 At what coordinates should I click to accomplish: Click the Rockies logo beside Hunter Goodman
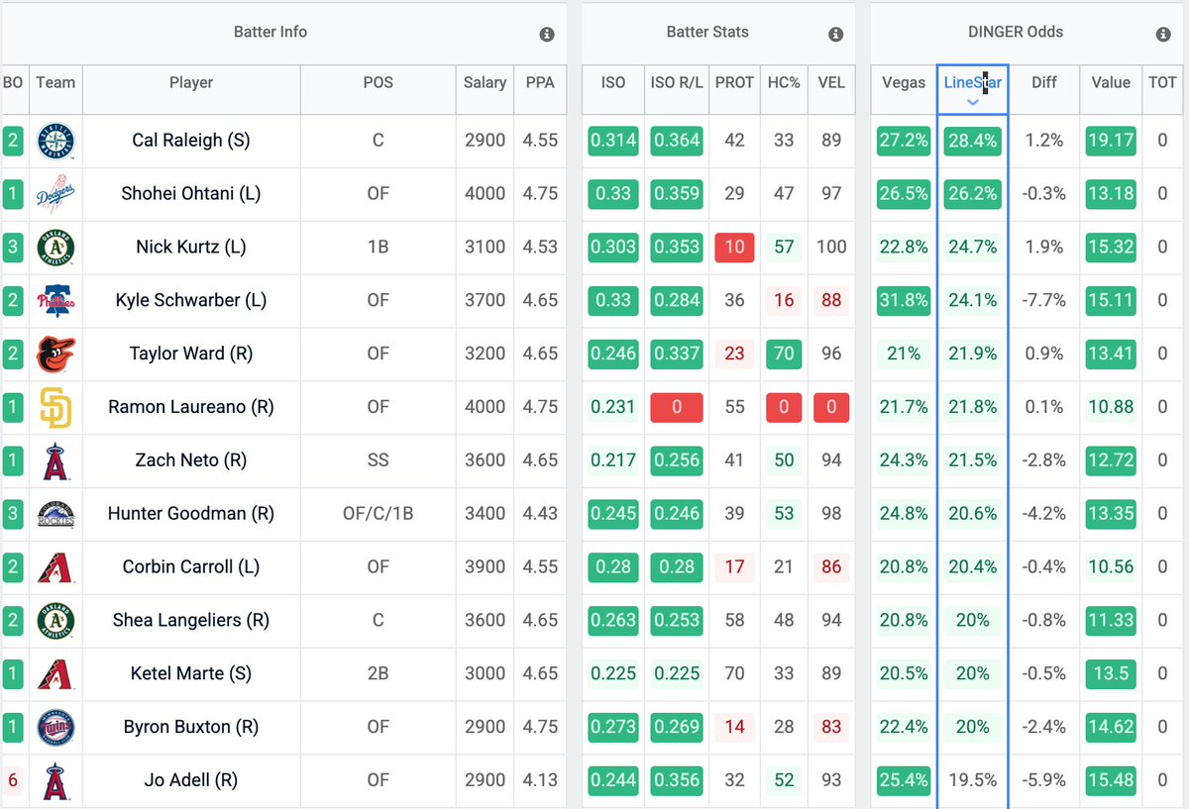click(x=54, y=514)
